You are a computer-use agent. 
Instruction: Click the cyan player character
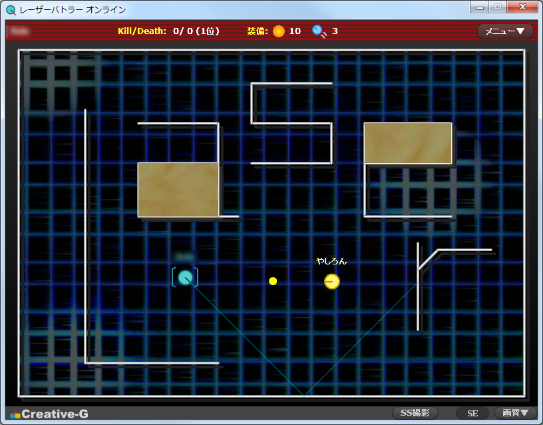pyautogui.click(x=185, y=278)
